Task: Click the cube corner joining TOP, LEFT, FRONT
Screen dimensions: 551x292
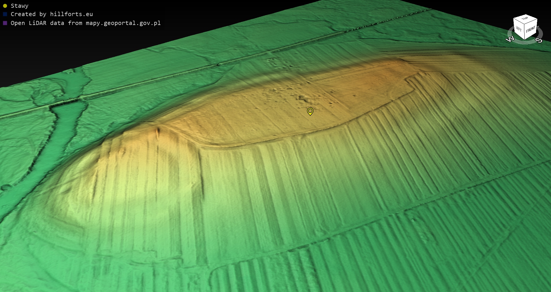Action: coord(524,24)
